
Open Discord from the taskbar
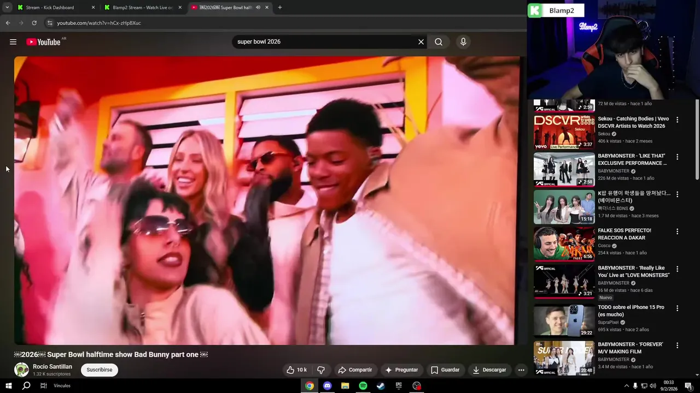tap(327, 386)
